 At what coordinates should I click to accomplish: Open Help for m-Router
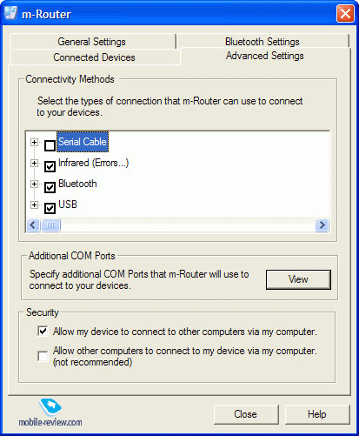pyautogui.click(x=317, y=414)
